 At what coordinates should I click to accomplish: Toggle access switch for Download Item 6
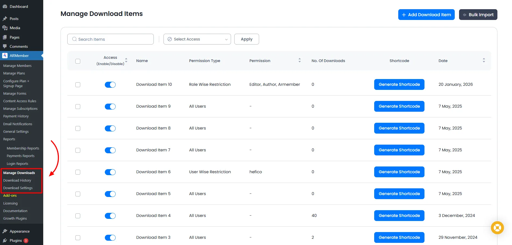110,172
